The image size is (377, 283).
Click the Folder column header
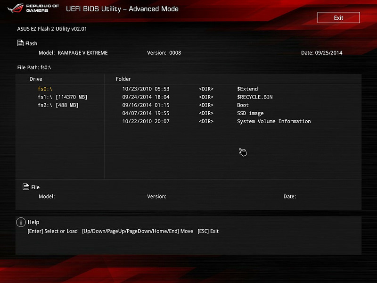123,79
